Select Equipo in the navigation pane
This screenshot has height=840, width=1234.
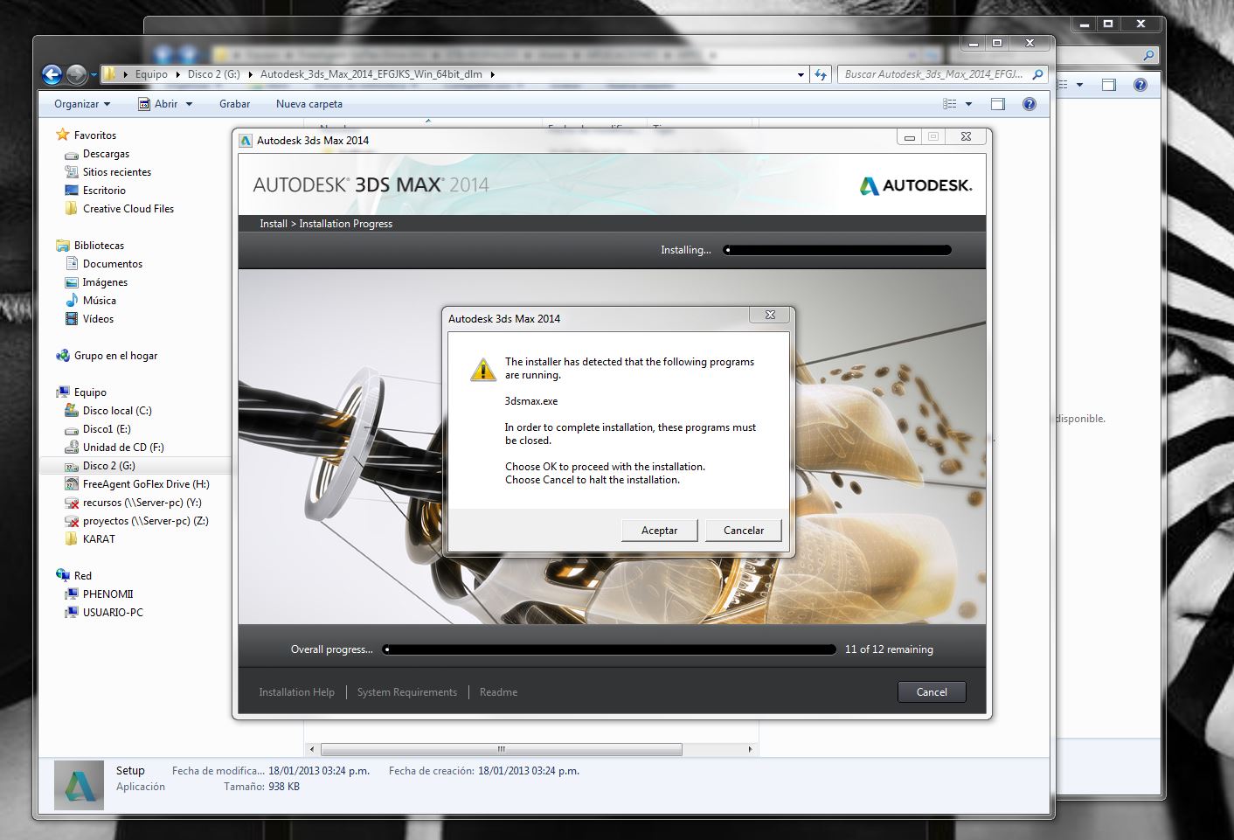(x=90, y=392)
